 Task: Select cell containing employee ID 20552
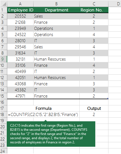(x=20, y=16)
